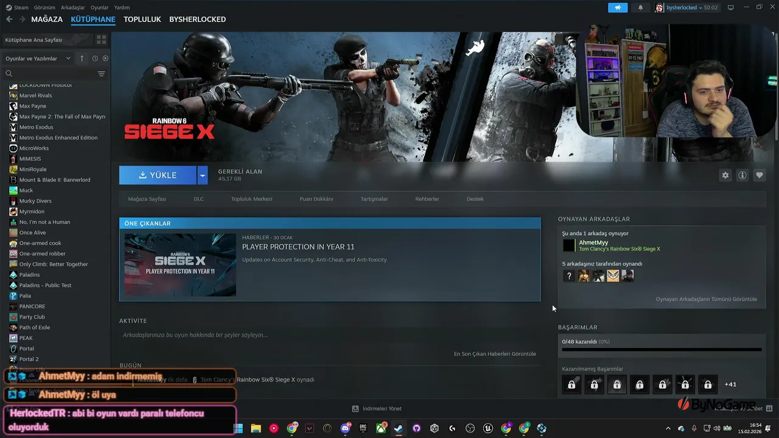Open the announcements megaphone button

click(x=618, y=7)
